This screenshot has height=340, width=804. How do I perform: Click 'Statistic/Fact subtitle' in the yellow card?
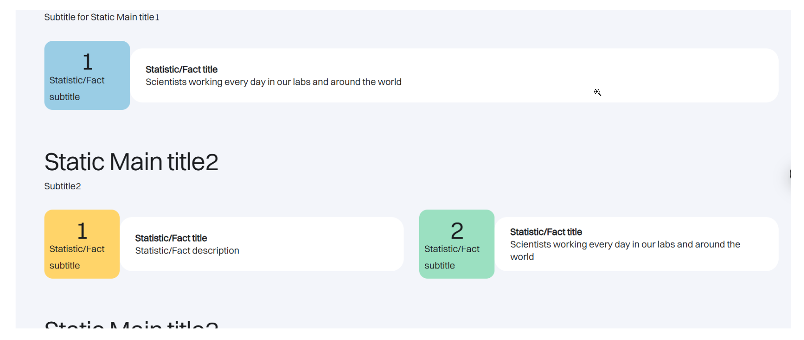77,257
